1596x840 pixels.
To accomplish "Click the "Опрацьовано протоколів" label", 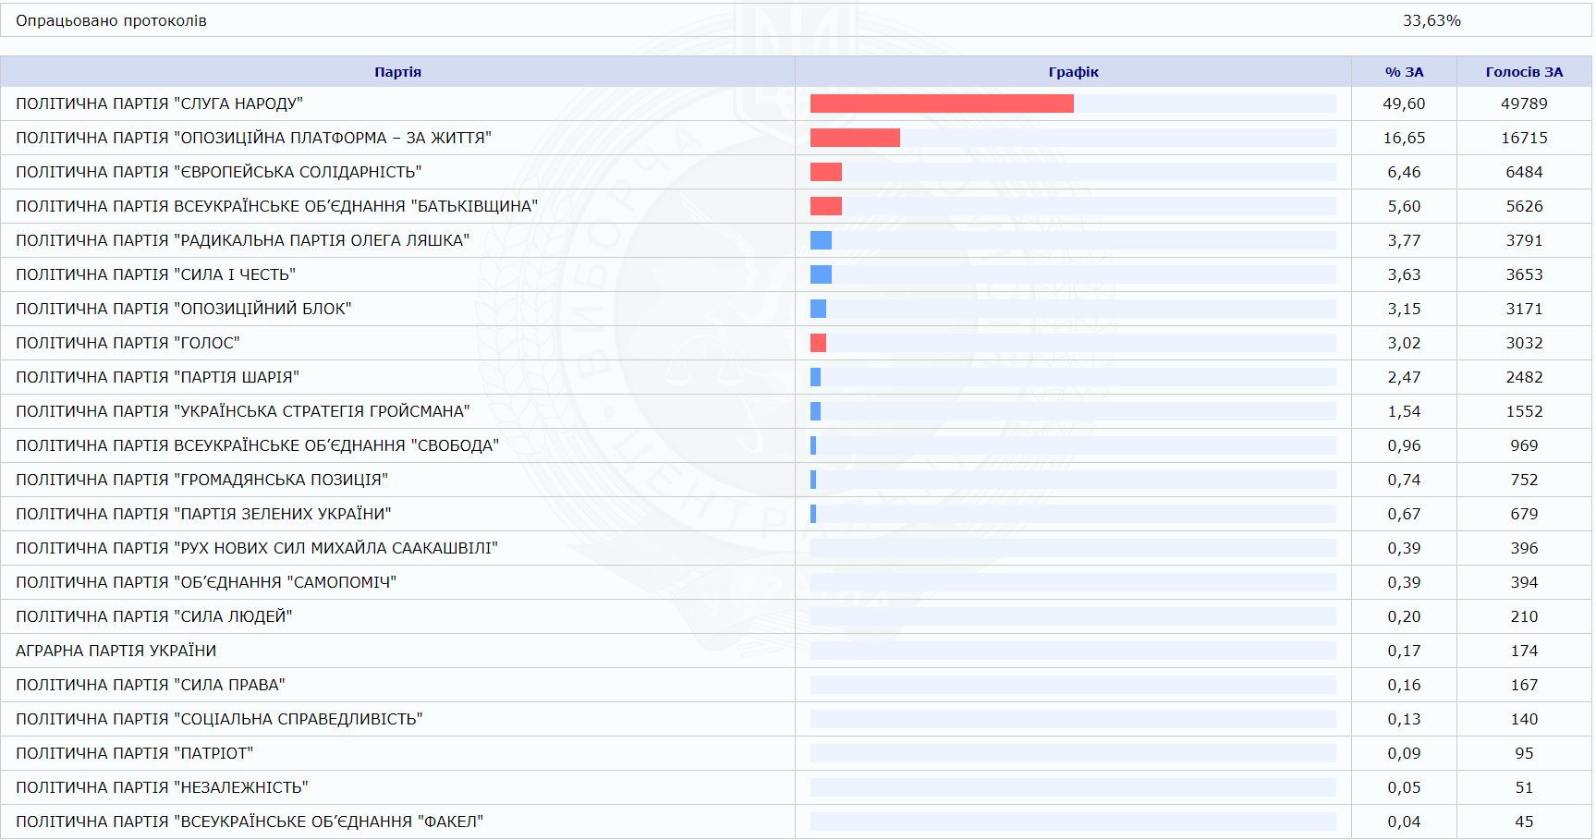I will pos(111,20).
